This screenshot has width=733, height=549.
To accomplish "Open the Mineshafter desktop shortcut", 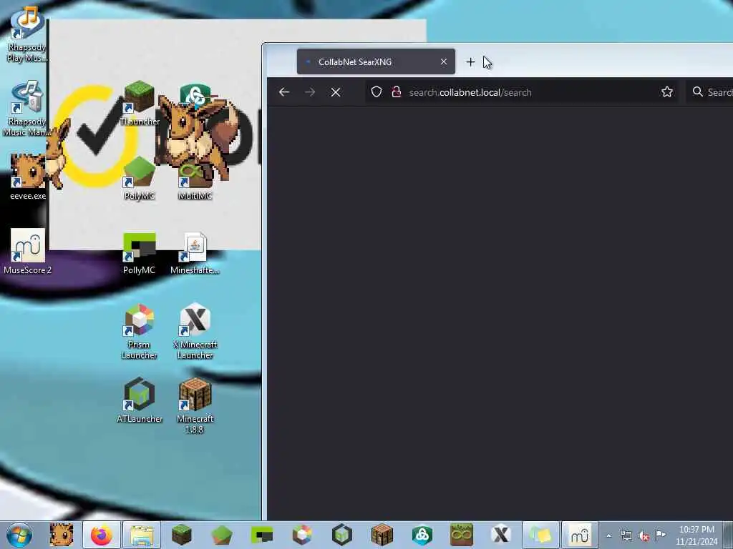I will 195,252.
